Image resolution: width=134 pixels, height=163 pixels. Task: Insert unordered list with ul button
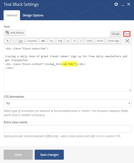[68, 41]
